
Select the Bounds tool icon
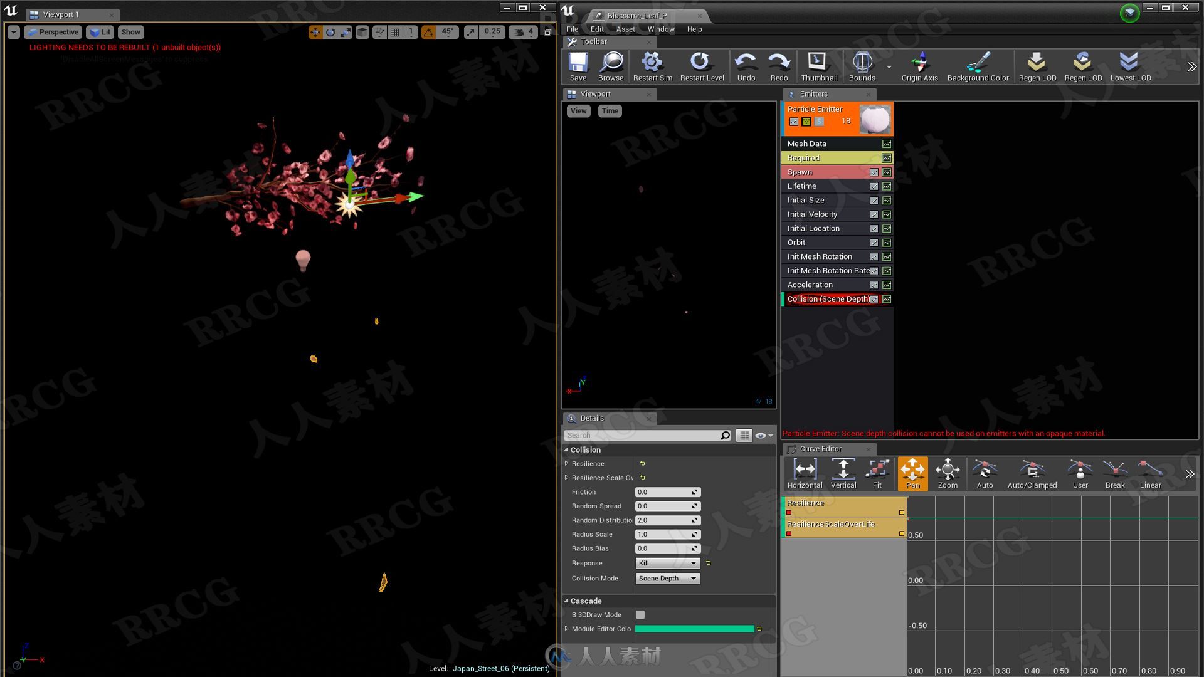(x=861, y=61)
